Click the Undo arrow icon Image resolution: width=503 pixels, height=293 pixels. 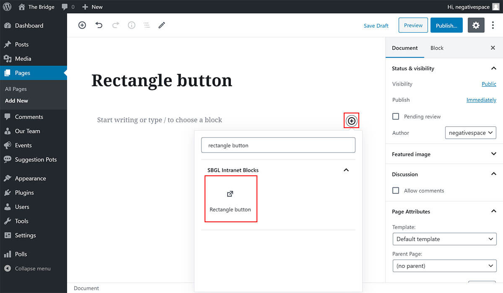click(x=99, y=25)
